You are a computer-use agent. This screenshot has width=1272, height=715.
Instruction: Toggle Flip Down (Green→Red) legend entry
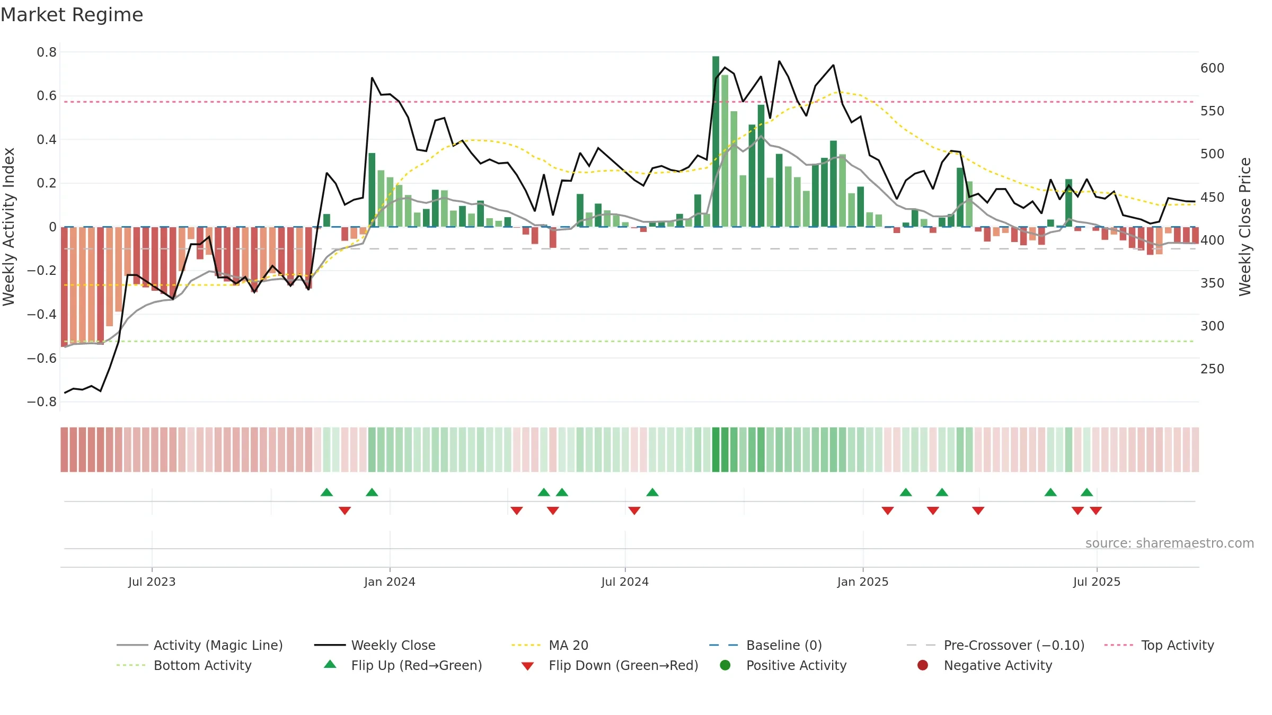pyautogui.click(x=609, y=665)
